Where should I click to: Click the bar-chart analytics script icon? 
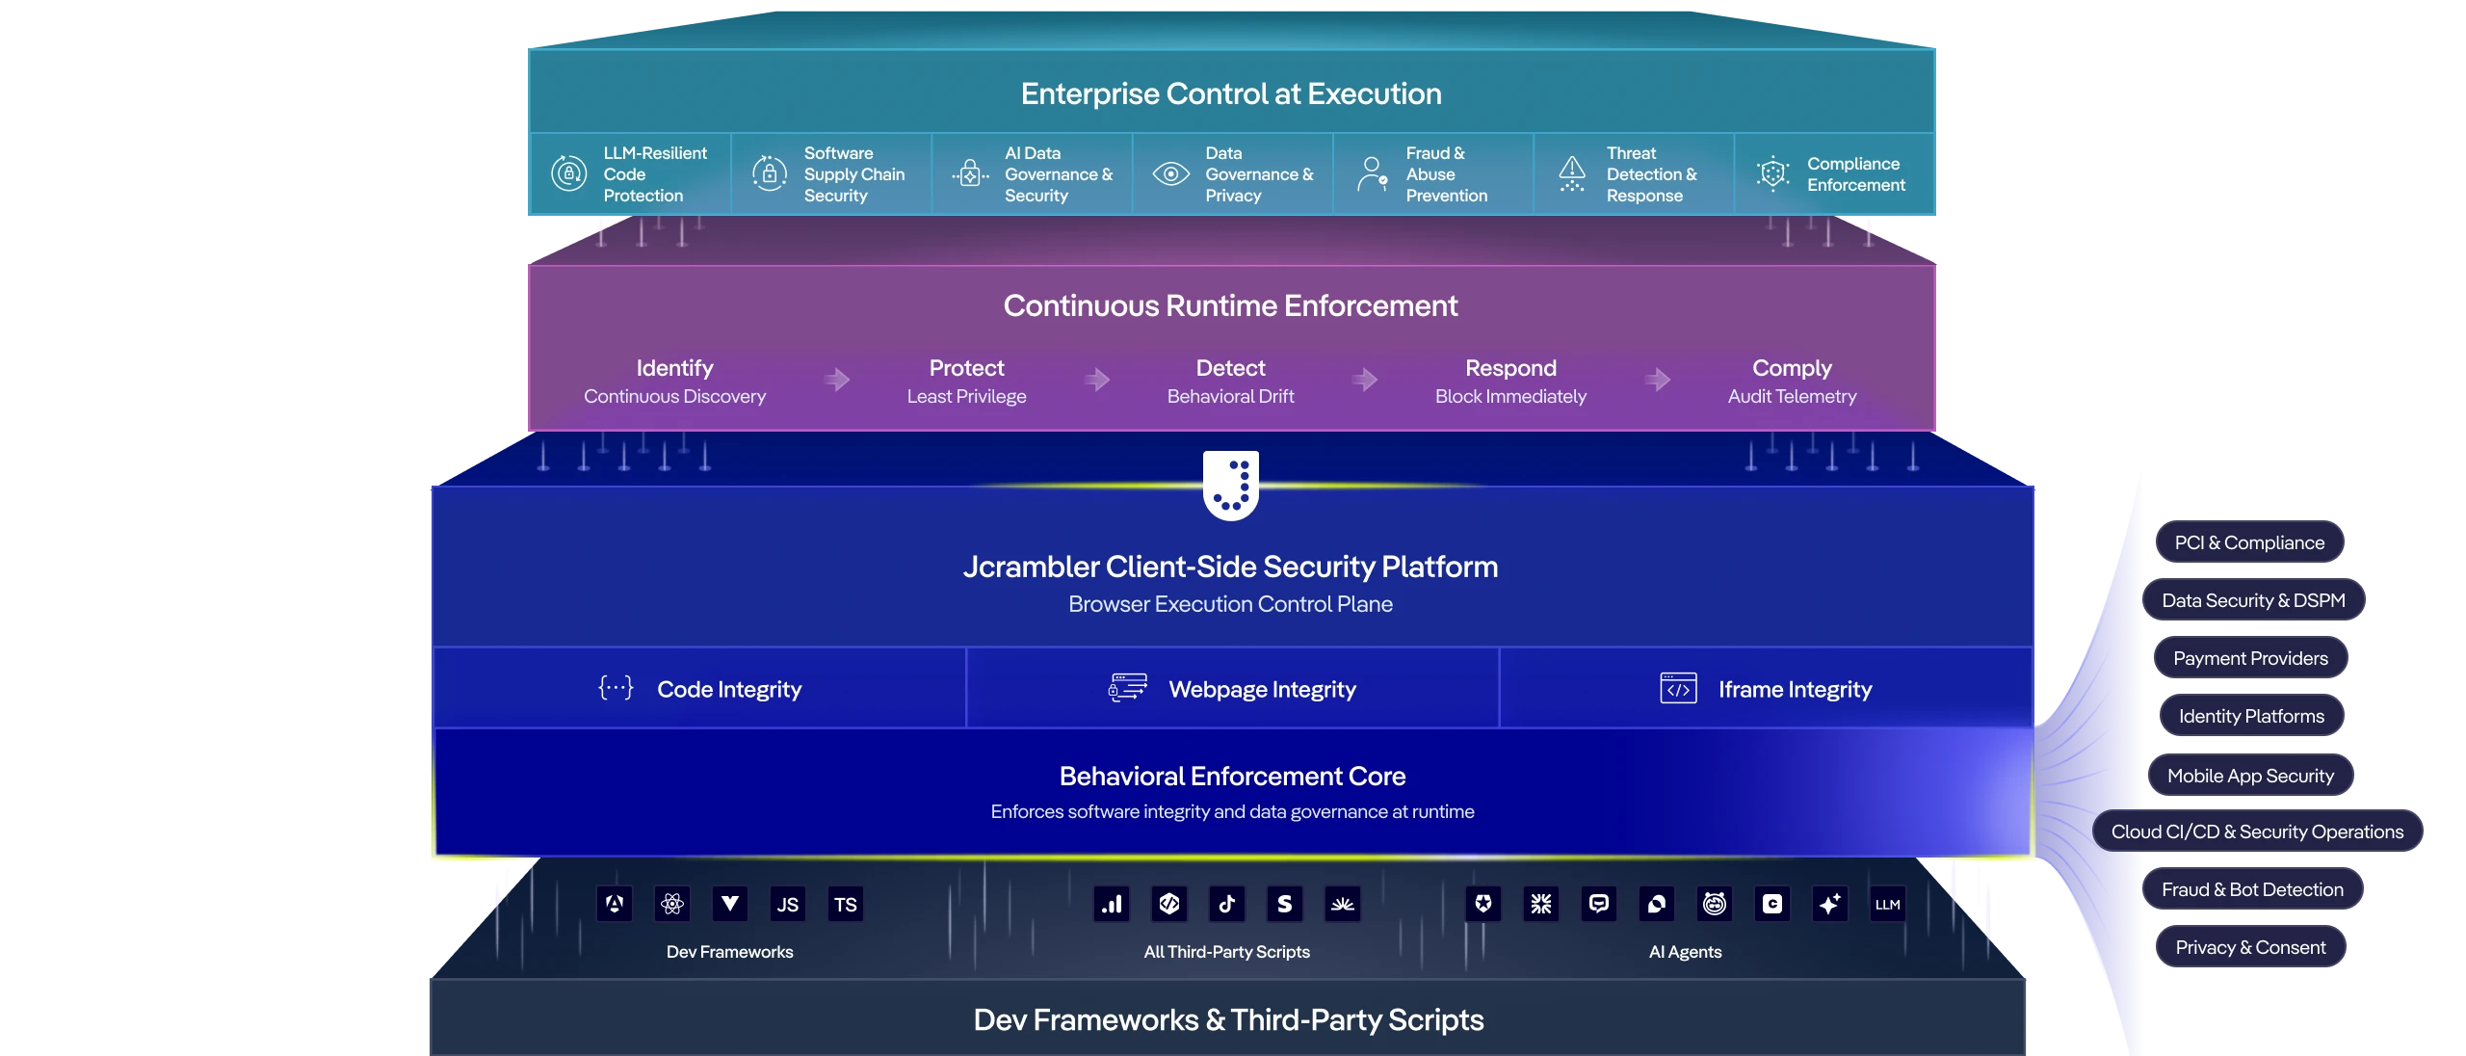click(x=1112, y=904)
